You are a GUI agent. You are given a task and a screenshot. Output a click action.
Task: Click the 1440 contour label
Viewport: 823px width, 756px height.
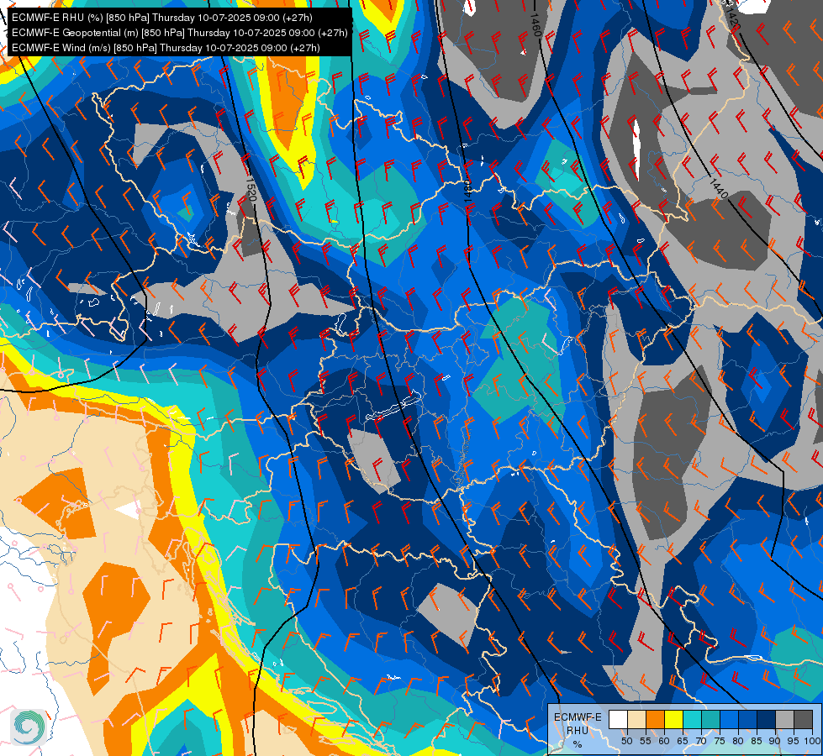point(718,188)
